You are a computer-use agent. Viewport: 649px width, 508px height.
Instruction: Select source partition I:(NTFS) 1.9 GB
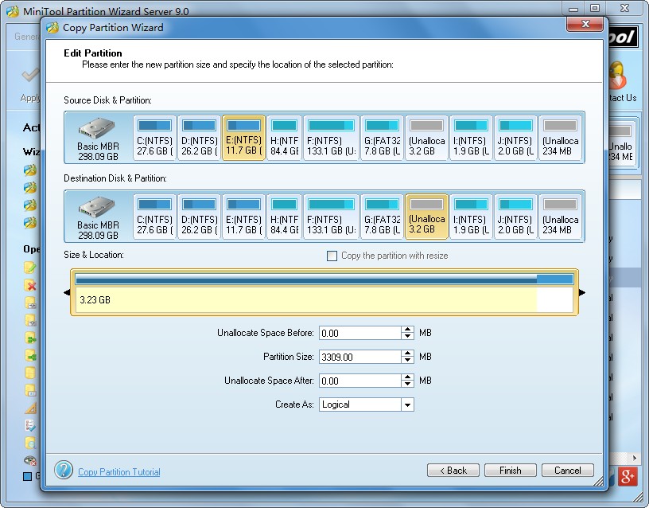[471, 138]
